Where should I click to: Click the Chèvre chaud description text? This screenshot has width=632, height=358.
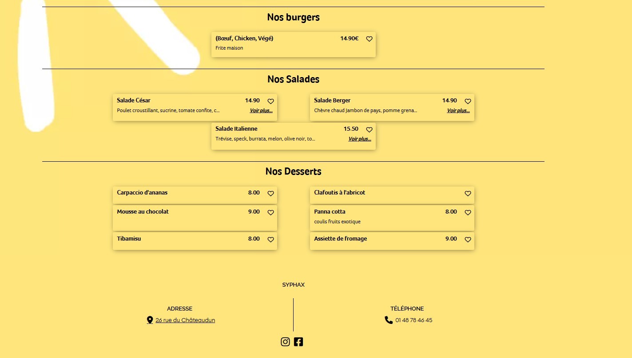(366, 111)
